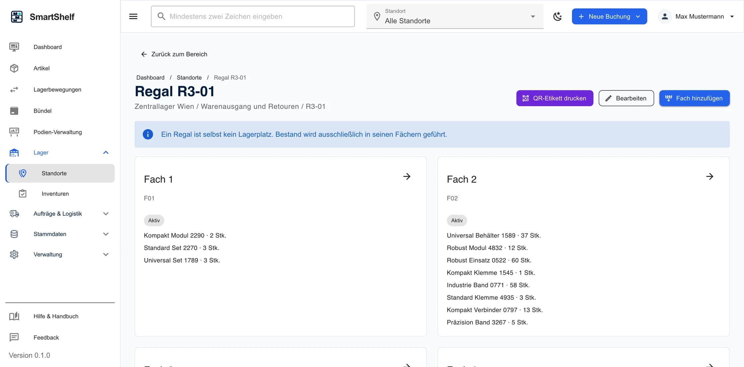Click the Stammdaten database icon
The height and width of the screenshot is (367, 744).
pos(14,234)
